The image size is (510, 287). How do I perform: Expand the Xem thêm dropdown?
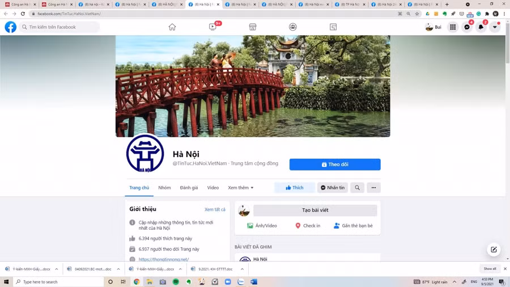(241, 188)
